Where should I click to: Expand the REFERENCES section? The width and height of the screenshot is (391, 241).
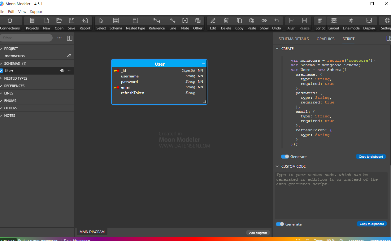pos(1,86)
